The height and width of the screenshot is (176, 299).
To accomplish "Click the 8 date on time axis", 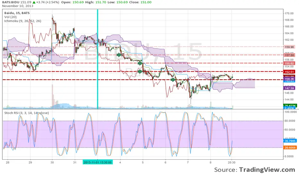I will point(210,162).
